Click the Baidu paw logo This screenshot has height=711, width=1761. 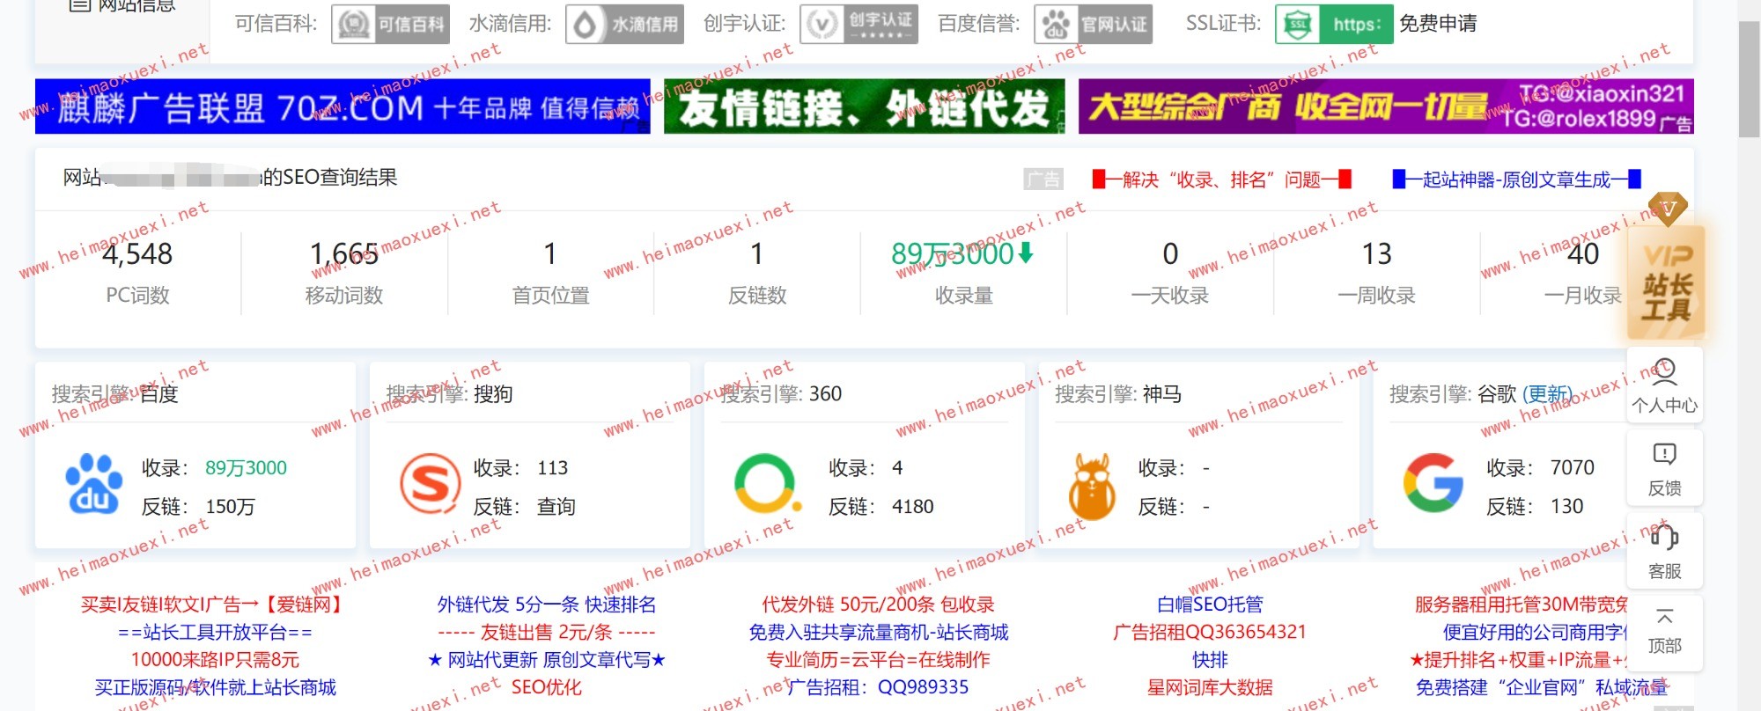pos(94,484)
